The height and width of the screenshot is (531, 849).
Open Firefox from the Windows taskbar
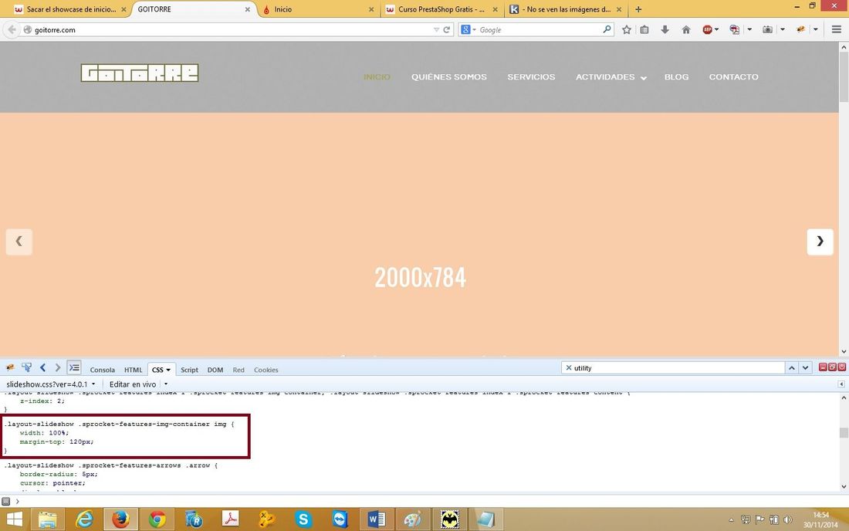pyautogui.click(x=120, y=519)
